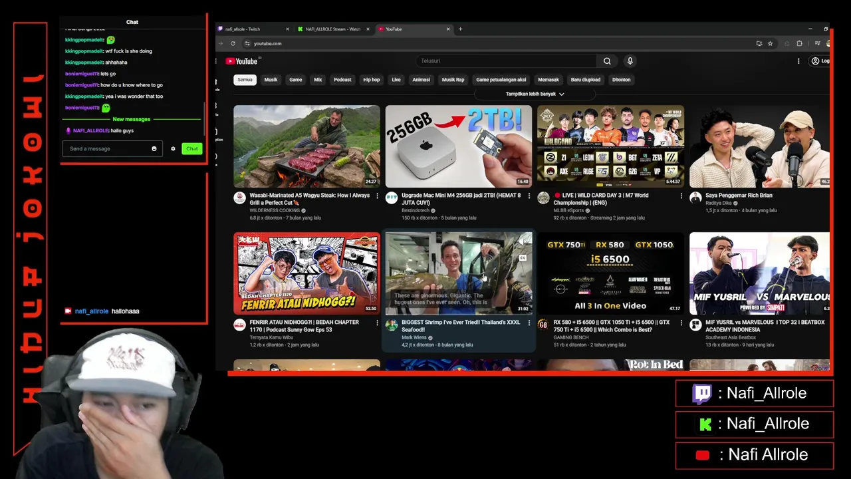Image resolution: width=851 pixels, height=479 pixels.
Task: Open a new browser tab
Action: [460, 29]
